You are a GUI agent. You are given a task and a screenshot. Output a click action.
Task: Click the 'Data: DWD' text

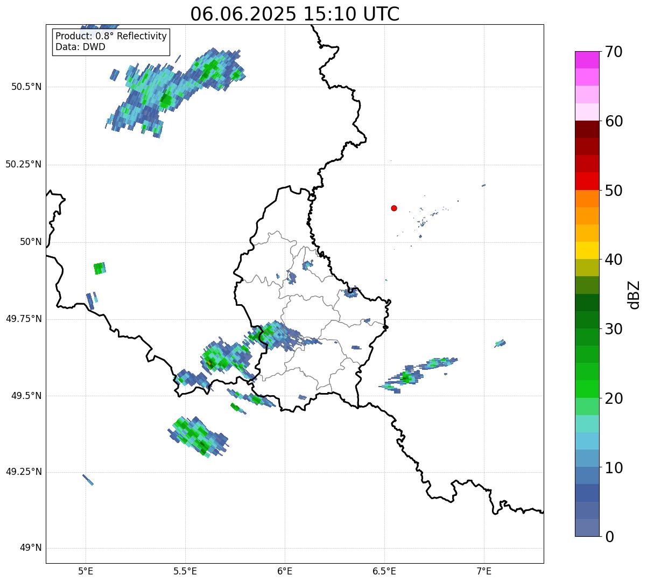(80, 47)
